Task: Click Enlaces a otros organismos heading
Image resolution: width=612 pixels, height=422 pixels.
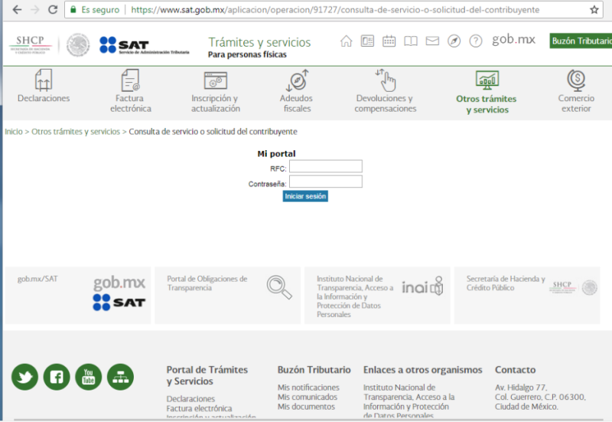Action: click(423, 370)
